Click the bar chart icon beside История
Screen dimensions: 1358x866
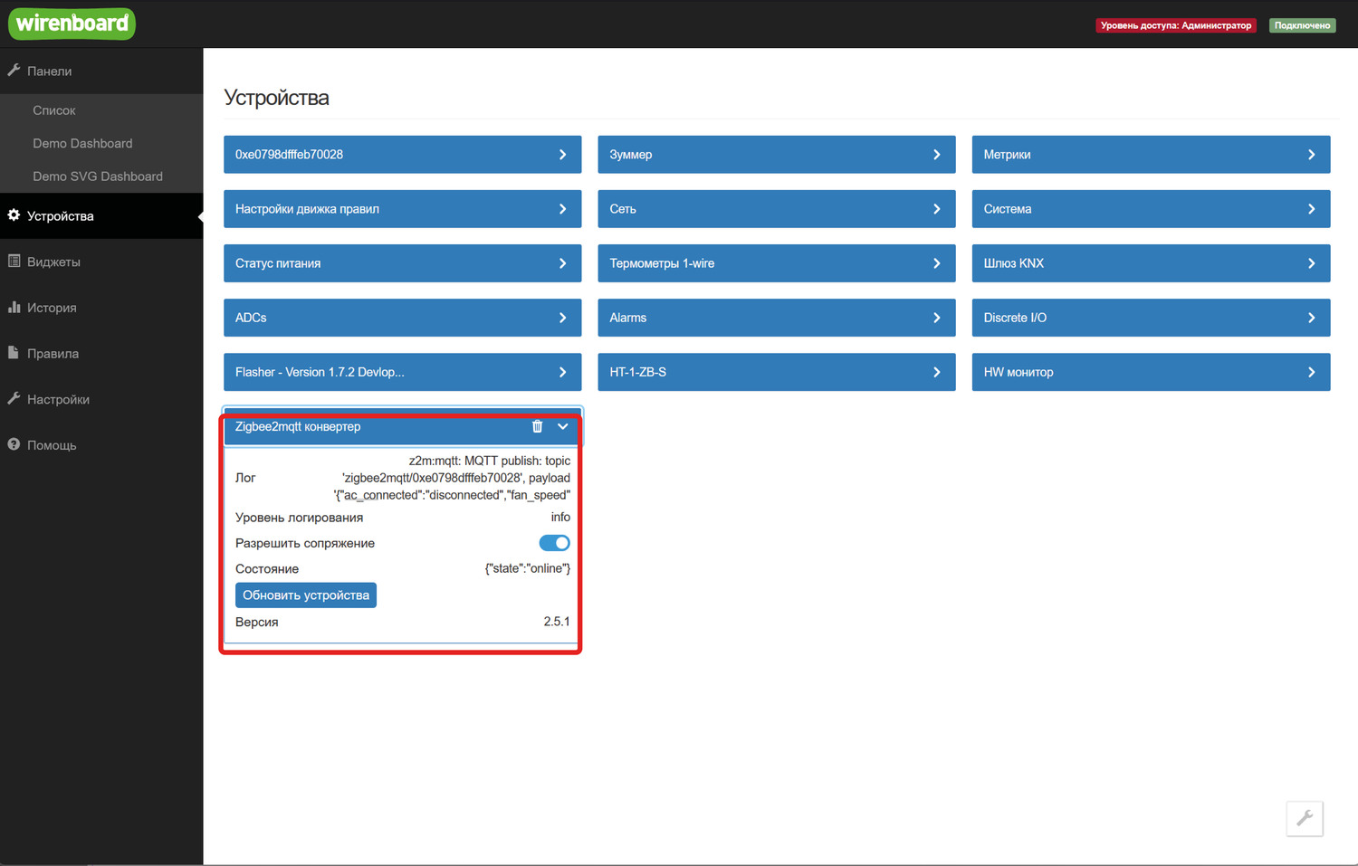pyautogui.click(x=14, y=308)
